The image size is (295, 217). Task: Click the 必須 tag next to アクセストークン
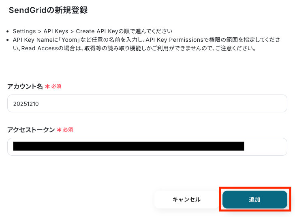point(68,130)
